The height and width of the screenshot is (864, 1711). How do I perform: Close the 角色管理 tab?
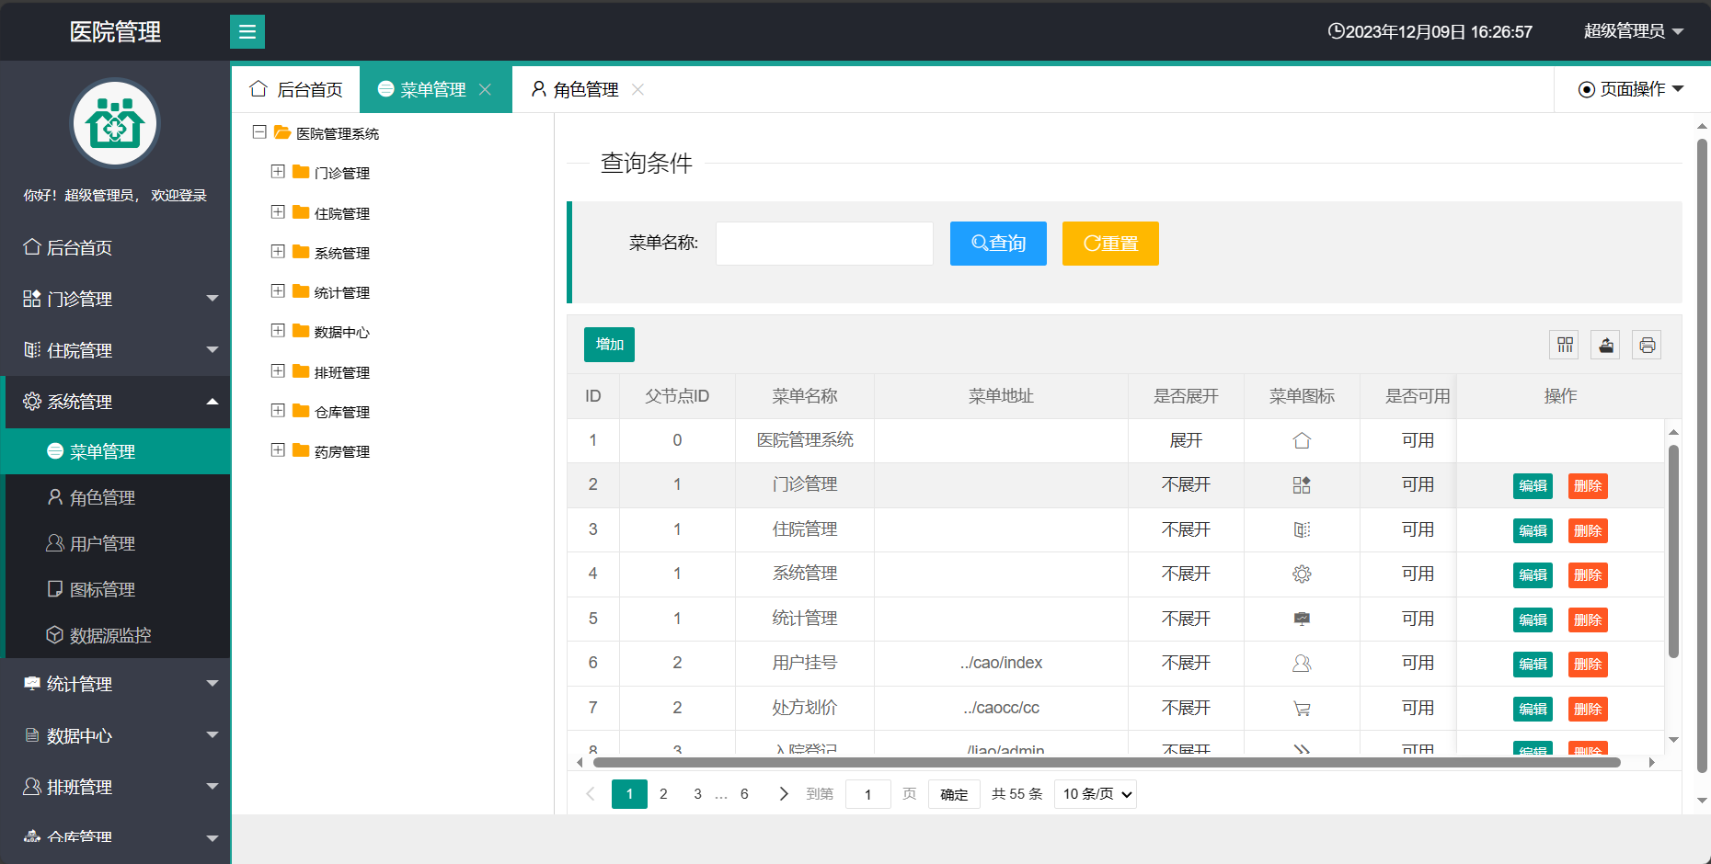pos(637,89)
